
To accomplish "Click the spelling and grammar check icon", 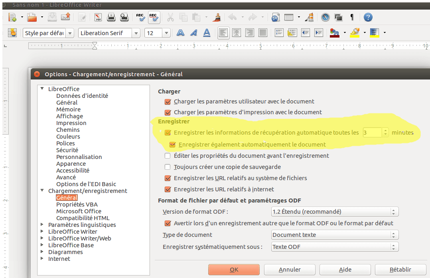I will click(x=140, y=17).
